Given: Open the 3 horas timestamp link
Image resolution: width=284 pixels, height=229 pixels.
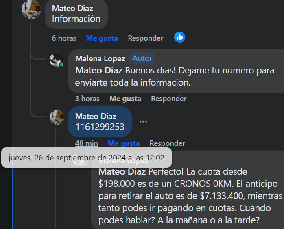Looking at the screenshot, I should (87, 99).
